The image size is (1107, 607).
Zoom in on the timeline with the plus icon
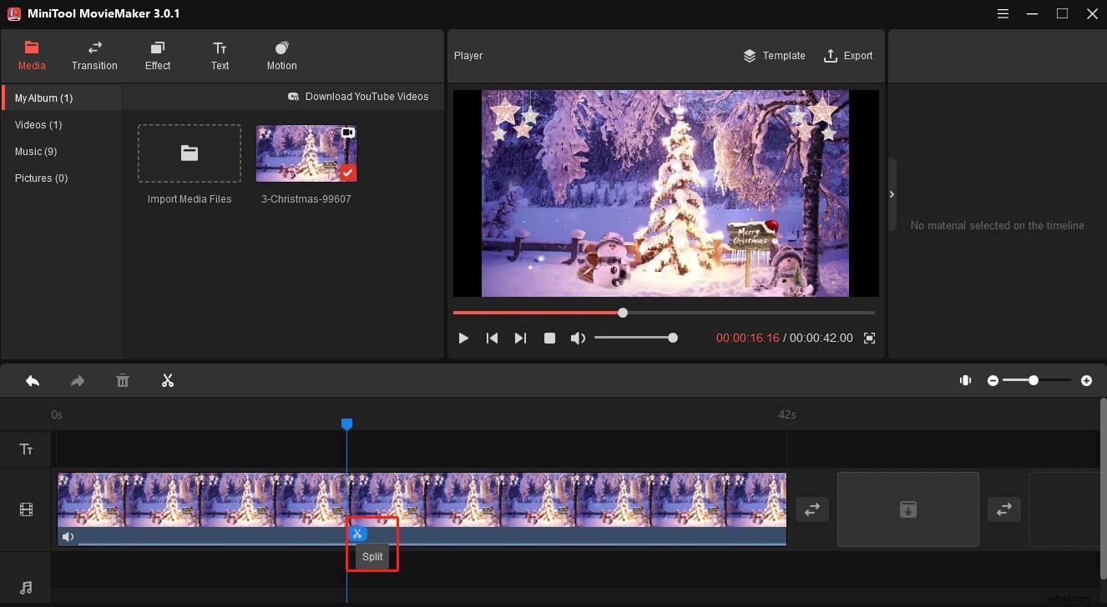click(x=1087, y=380)
